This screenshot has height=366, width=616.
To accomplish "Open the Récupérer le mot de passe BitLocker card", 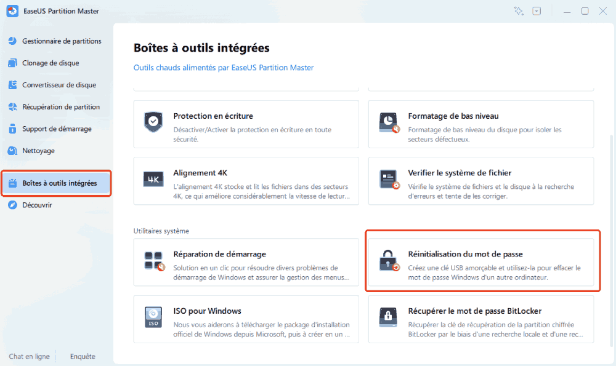I will [x=481, y=319].
